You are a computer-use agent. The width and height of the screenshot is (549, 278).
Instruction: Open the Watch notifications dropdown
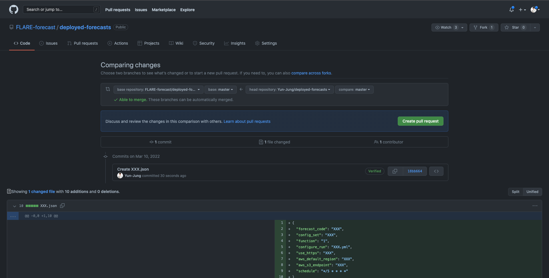(x=449, y=27)
